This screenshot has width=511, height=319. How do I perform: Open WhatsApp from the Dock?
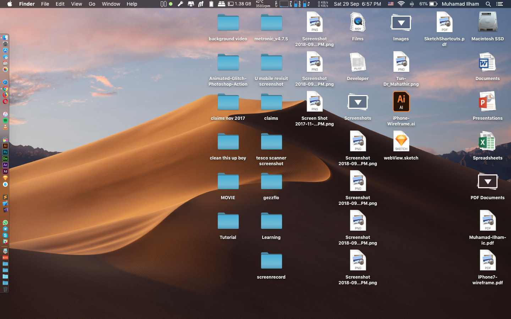(5, 223)
